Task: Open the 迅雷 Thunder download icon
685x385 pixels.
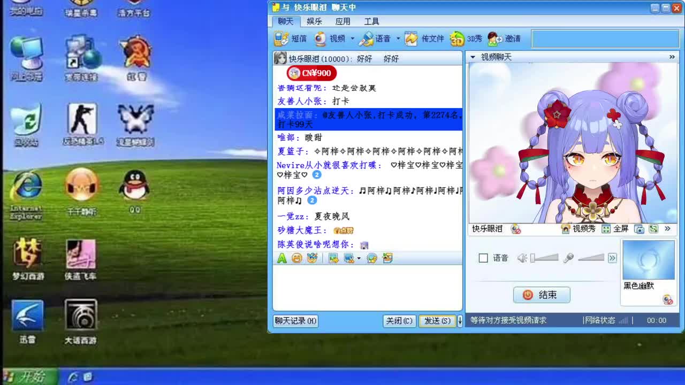Action: click(28, 322)
